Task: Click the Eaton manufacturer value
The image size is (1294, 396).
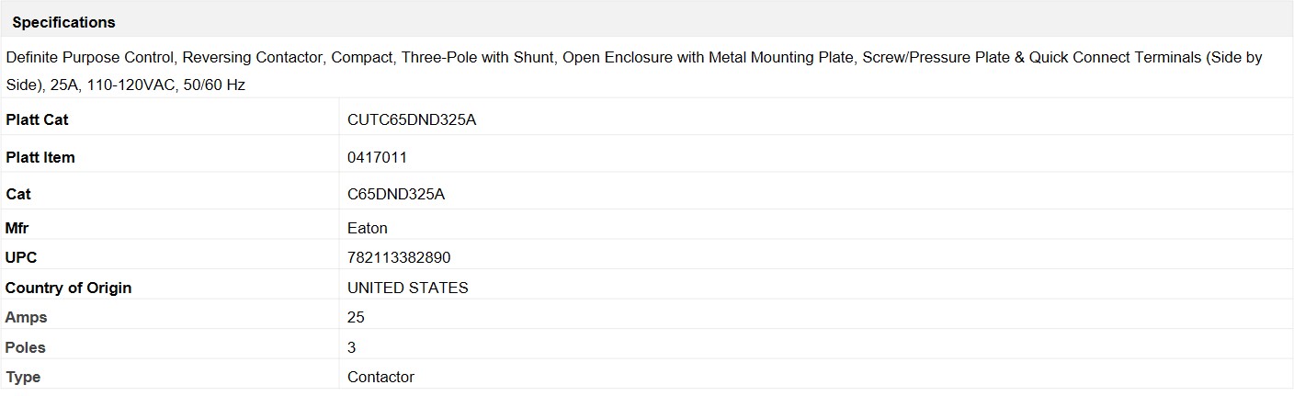Action: coord(368,228)
